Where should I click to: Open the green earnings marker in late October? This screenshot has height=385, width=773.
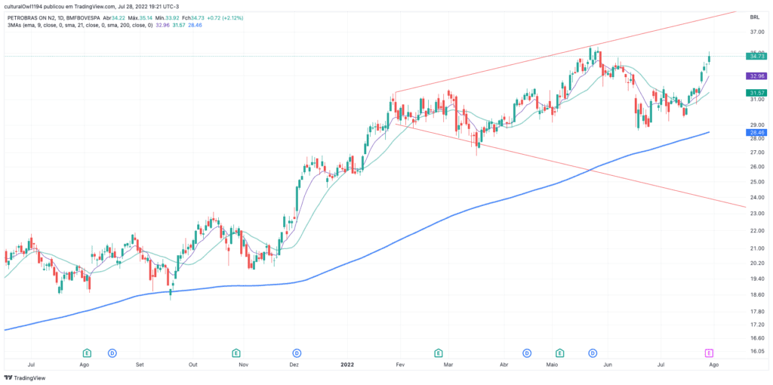tap(236, 353)
